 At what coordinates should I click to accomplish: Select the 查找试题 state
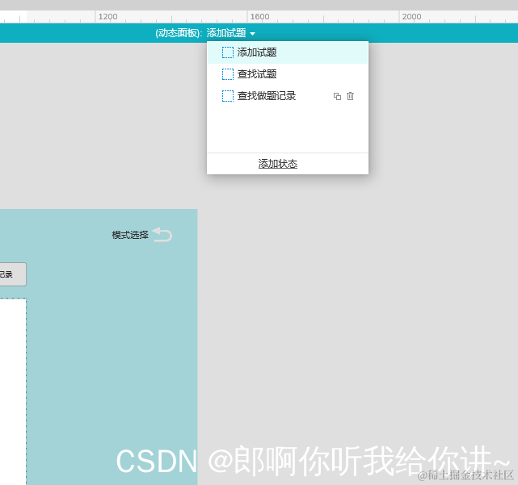(x=288, y=74)
